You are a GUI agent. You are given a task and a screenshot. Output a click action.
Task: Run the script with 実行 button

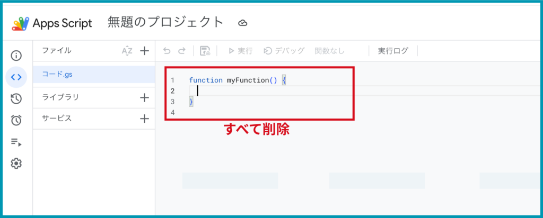pos(240,51)
